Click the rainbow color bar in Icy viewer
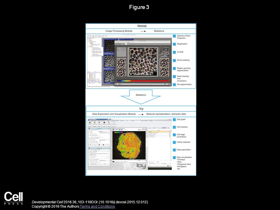Screen dimensions: 280x210 pyautogui.click(x=118, y=132)
